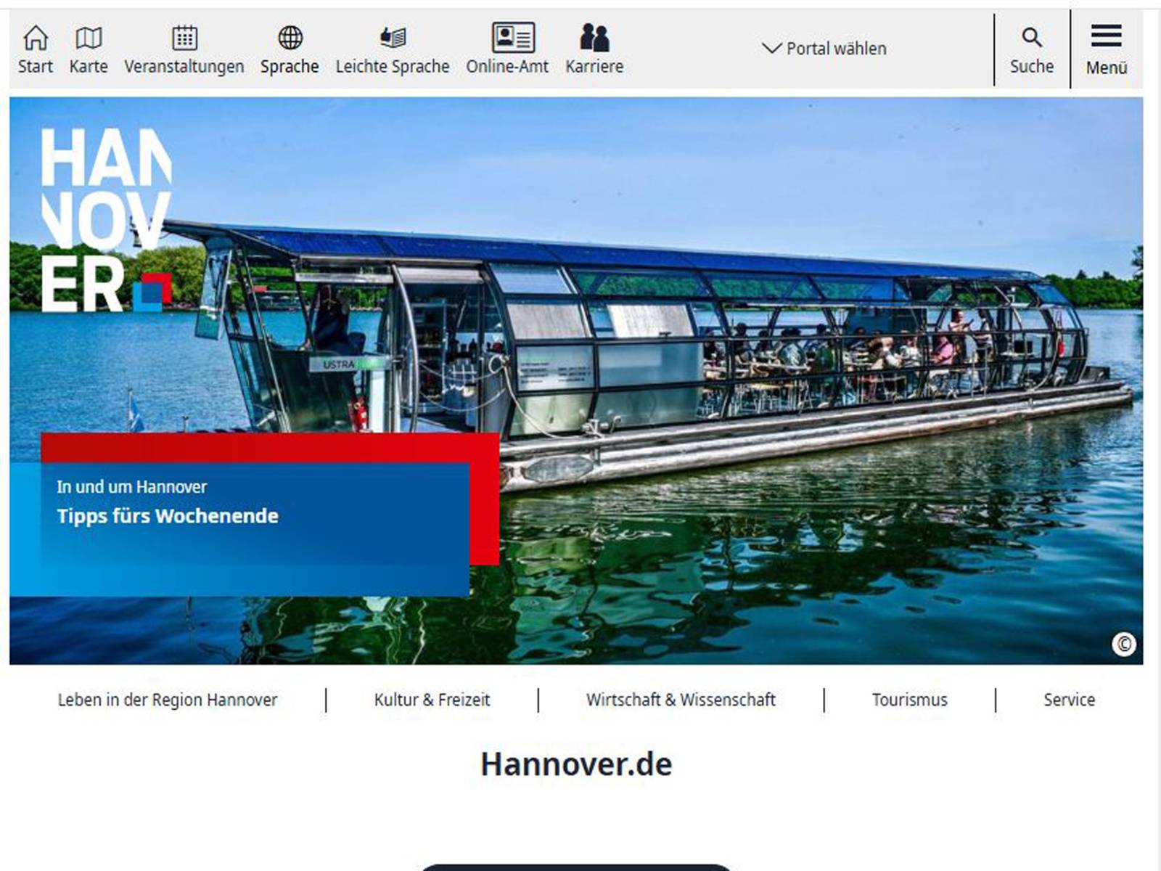
Task: Show image copyright info icon
Action: [x=1124, y=644]
